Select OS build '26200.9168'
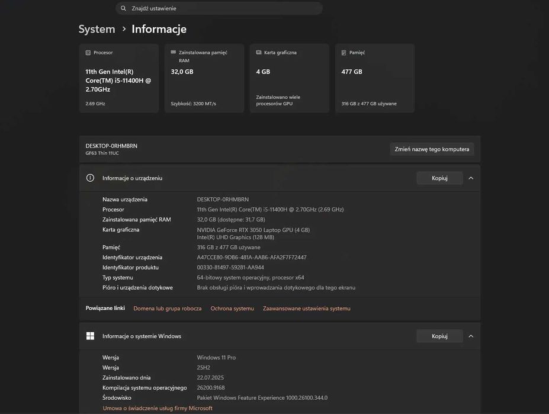The height and width of the screenshot is (414, 549). 211,388
